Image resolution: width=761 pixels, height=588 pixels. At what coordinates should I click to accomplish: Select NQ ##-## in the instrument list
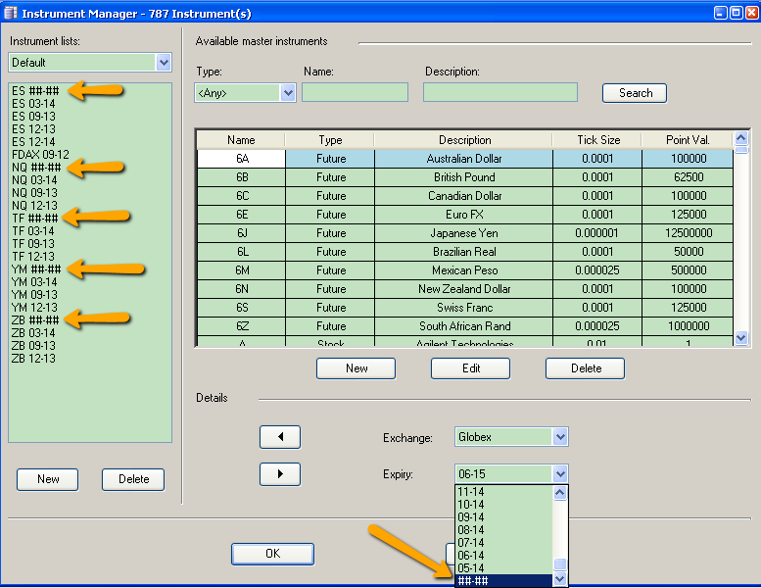coord(36,168)
